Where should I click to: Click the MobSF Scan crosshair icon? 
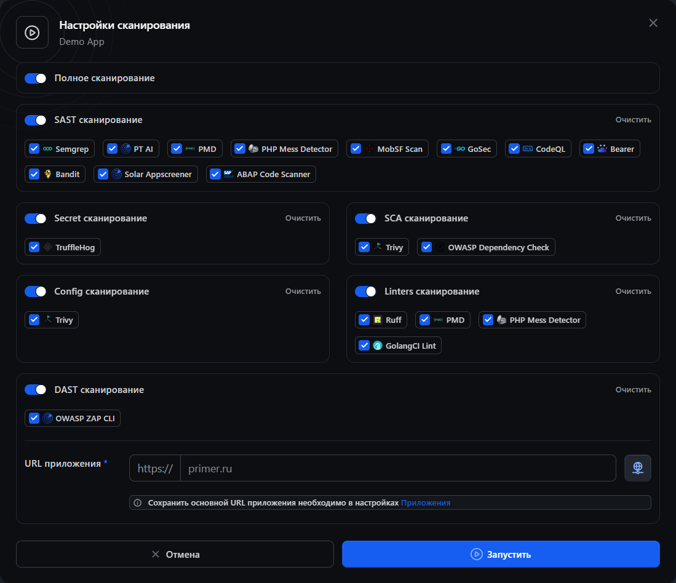coord(370,149)
